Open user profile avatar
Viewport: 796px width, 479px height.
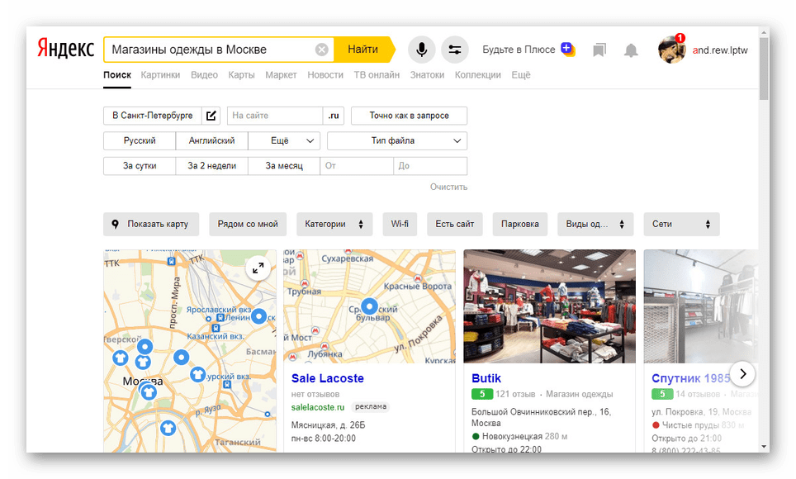(x=671, y=50)
